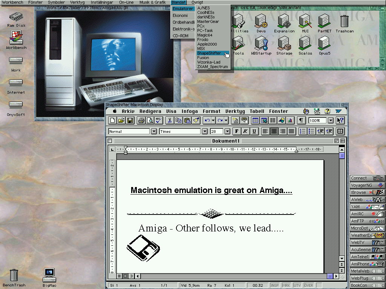
Task: Open the Arkiv menu in Word
Action: pos(128,111)
